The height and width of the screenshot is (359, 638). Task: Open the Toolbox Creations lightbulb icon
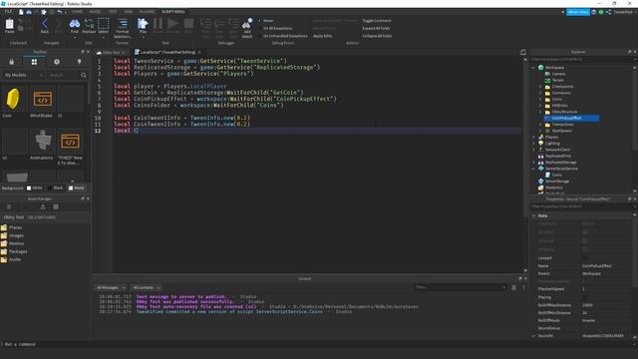80,62
